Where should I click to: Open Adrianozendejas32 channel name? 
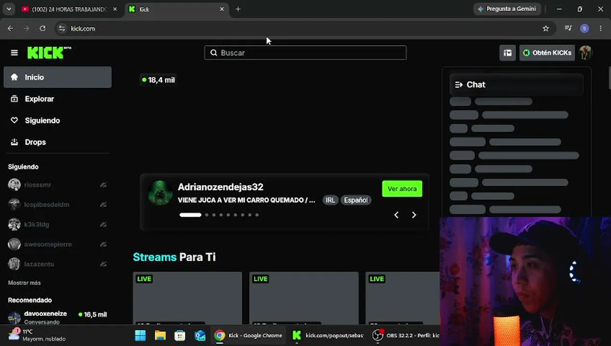point(220,187)
